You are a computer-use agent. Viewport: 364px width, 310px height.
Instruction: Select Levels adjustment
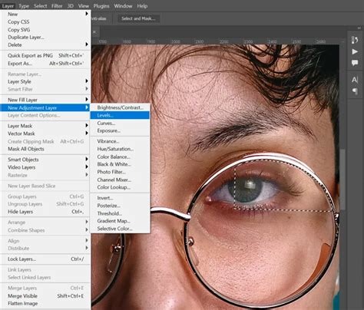pyautogui.click(x=120, y=115)
